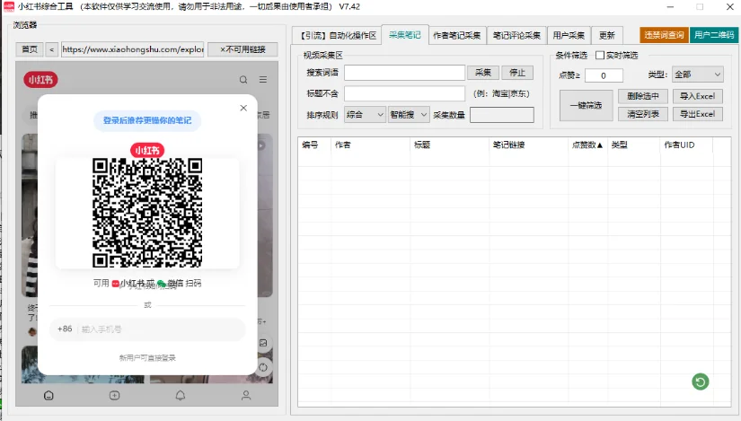The image size is (741, 421).
Task: Open the 笔记评论采集 tab
Action: pyautogui.click(x=516, y=35)
